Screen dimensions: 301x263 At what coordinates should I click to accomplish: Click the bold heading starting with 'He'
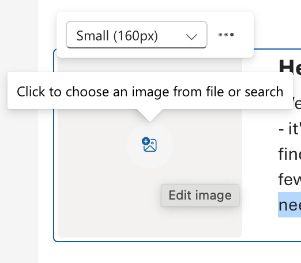pos(290,67)
